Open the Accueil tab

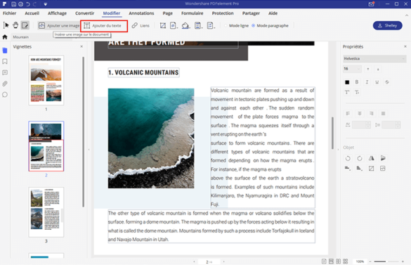[32, 13]
